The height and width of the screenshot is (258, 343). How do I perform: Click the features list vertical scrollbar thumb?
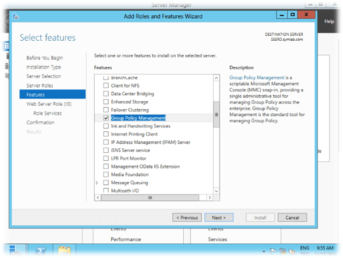(x=215, y=114)
